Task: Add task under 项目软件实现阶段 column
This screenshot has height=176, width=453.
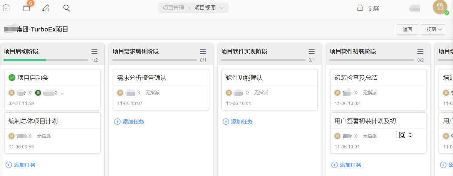Action: (x=238, y=122)
